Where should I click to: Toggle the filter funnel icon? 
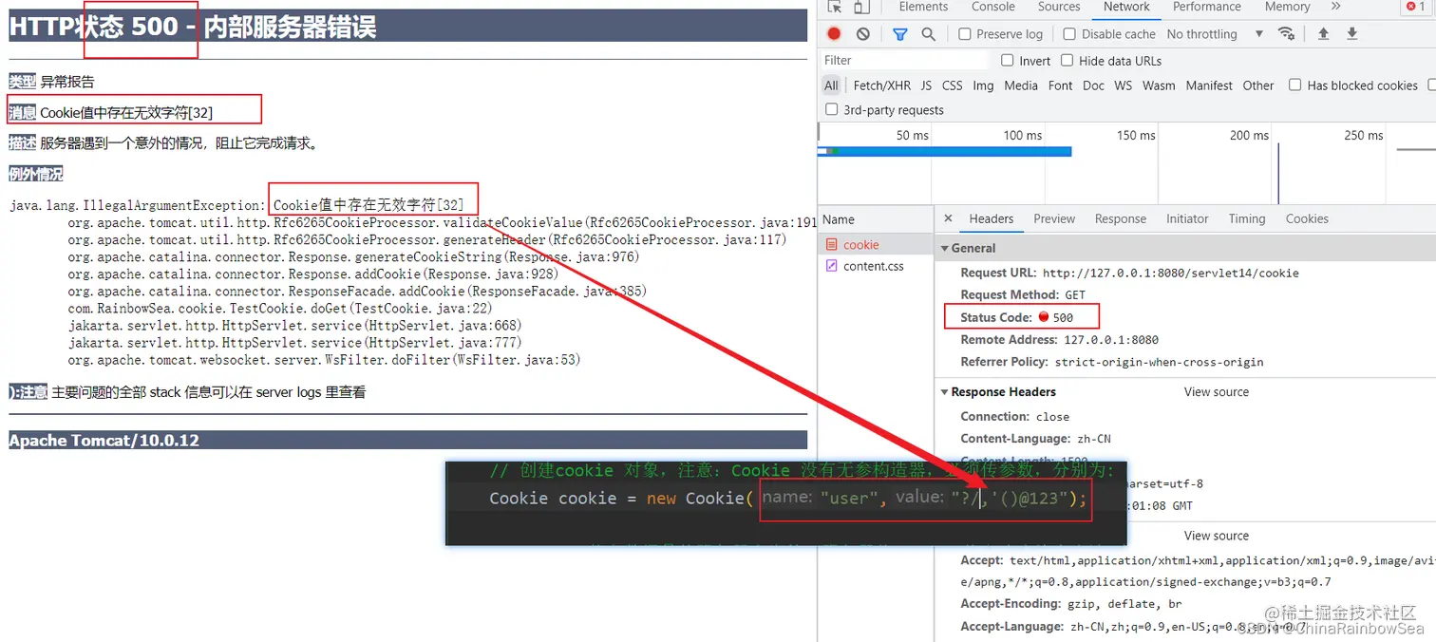(x=899, y=34)
